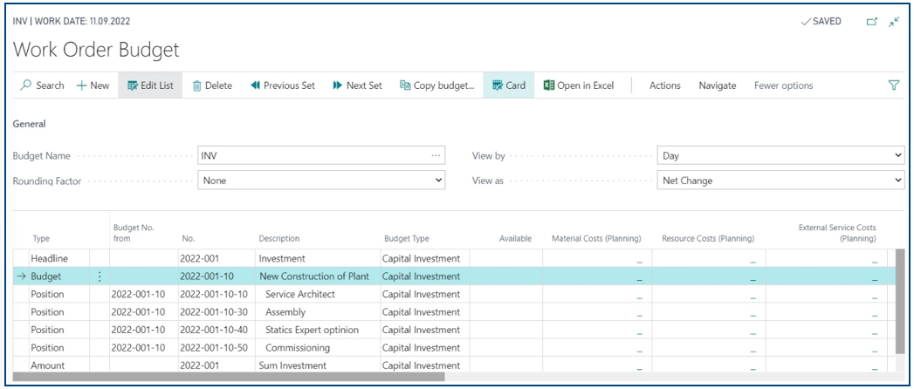Click the Commissioning description cell

pyautogui.click(x=318, y=348)
